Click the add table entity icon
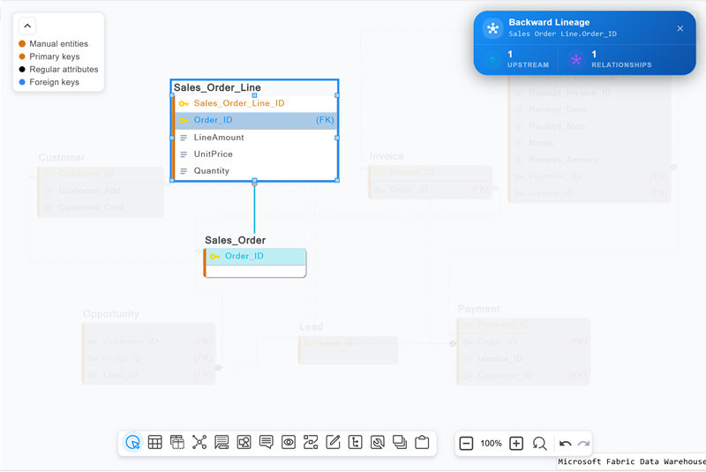Screen dimensions: 706x472 pos(155,443)
